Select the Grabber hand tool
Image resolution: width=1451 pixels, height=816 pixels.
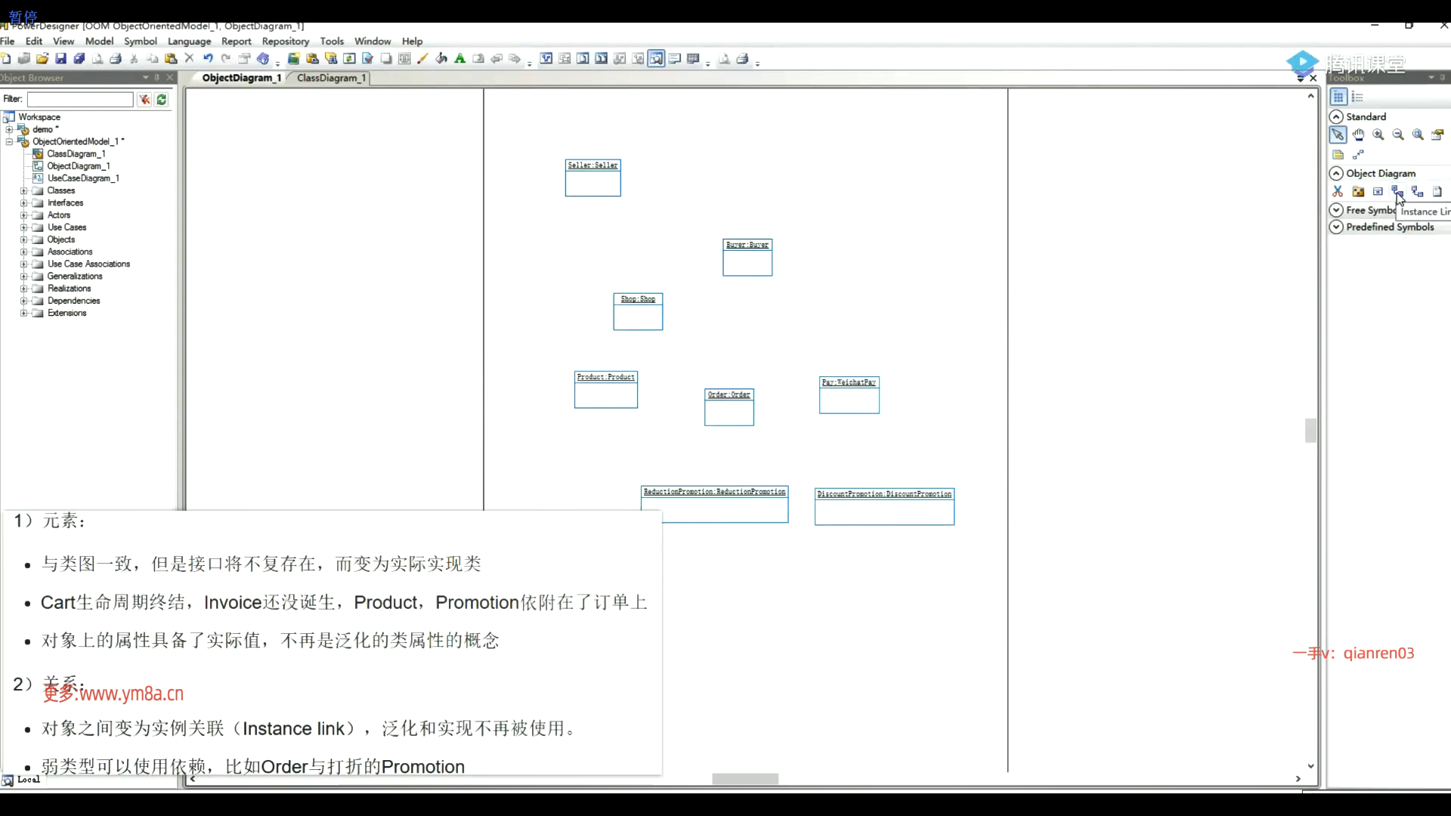[x=1358, y=134]
